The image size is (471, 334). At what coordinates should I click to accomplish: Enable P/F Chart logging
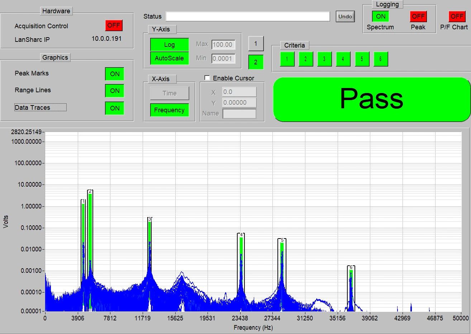point(457,16)
